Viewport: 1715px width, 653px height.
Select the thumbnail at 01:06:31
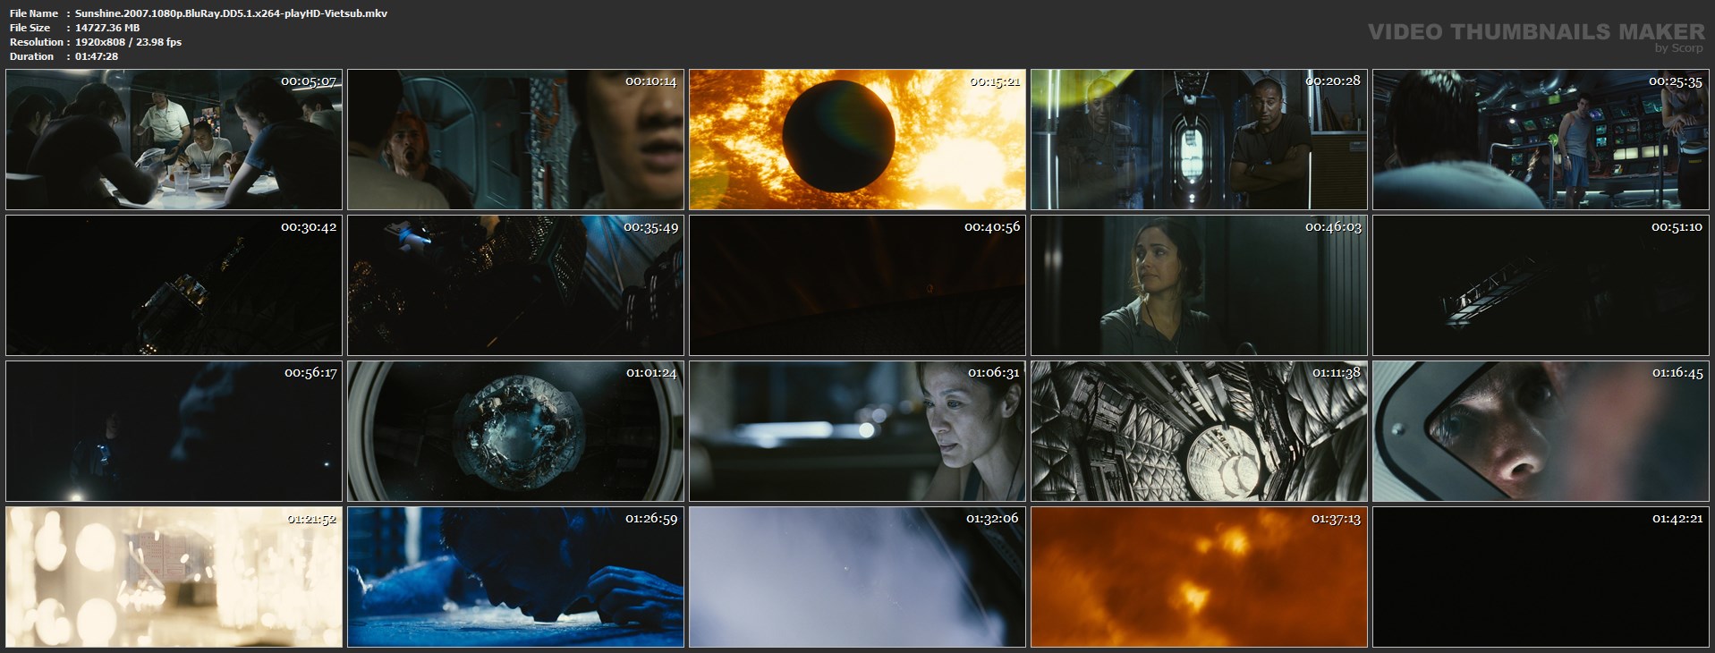(x=858, y=432)
